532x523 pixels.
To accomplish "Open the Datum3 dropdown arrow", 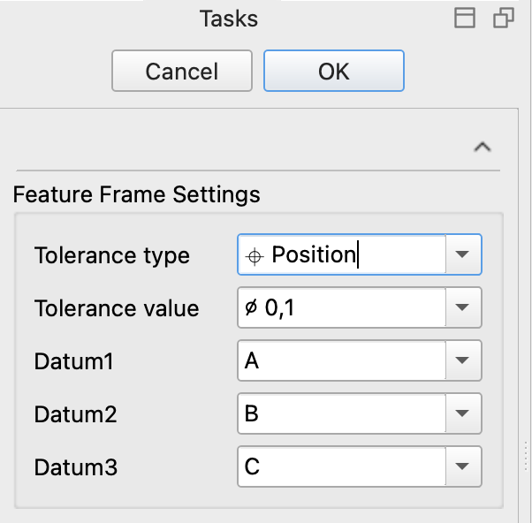I will 463,466.
